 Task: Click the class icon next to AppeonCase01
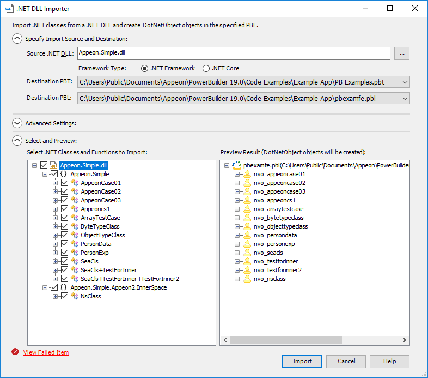(x=75, y=182)
